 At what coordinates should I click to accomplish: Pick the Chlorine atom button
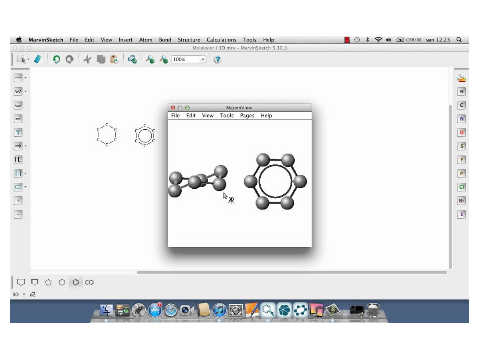click(461, 187)
